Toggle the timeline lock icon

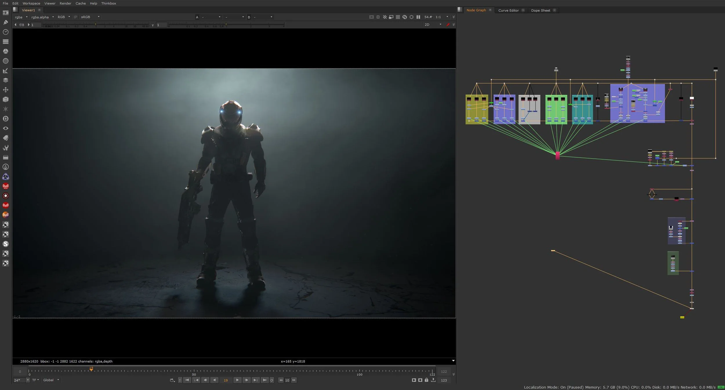point(426,380)
